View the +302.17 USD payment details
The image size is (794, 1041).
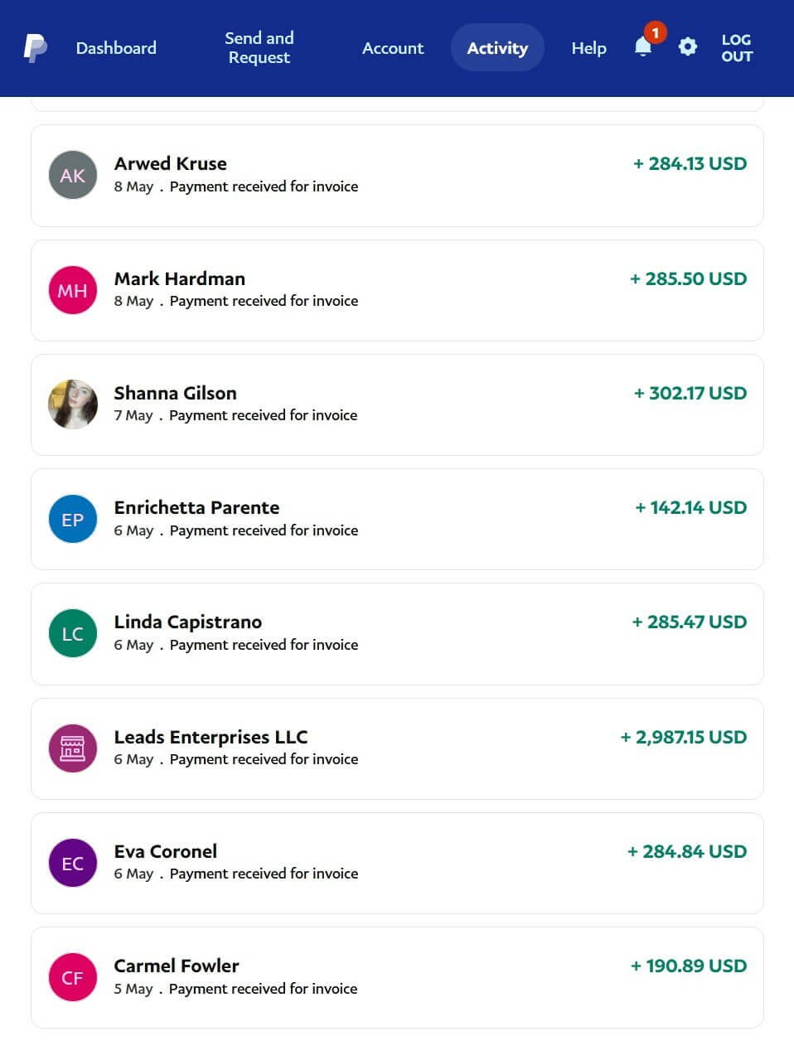pyautogui.click(x=690, y=394)
